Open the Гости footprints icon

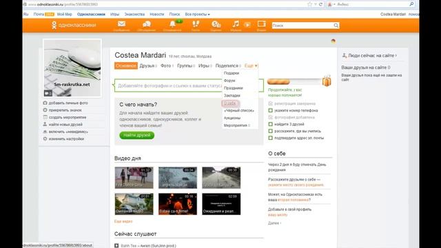(196, 24)
